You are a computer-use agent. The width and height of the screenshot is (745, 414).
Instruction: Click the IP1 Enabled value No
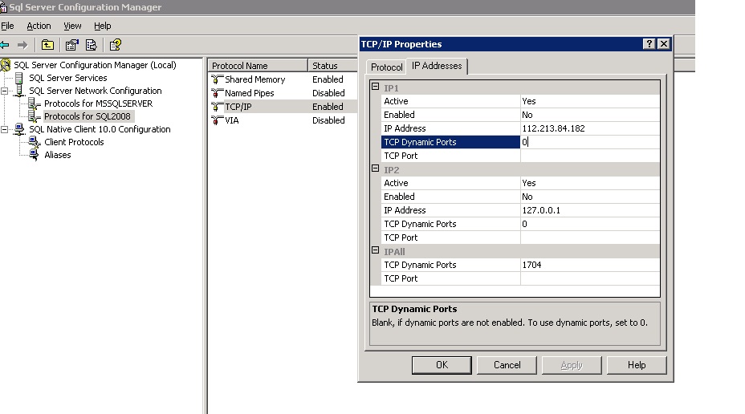tap(589, 115)
